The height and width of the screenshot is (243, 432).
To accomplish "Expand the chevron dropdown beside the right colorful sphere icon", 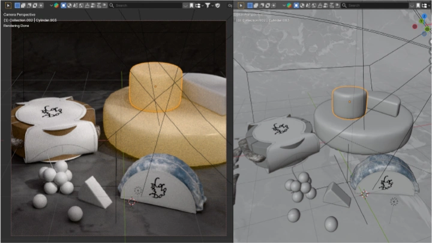I will click(x=284, y=5).
